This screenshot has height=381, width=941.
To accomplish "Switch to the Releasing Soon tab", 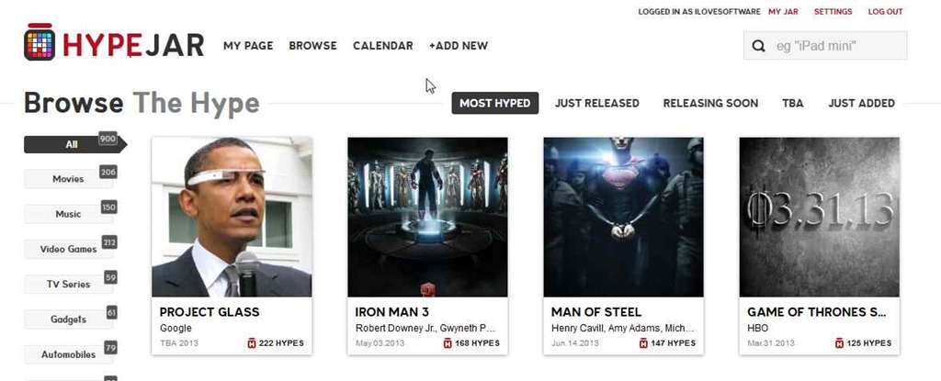I will pos(710,103).
